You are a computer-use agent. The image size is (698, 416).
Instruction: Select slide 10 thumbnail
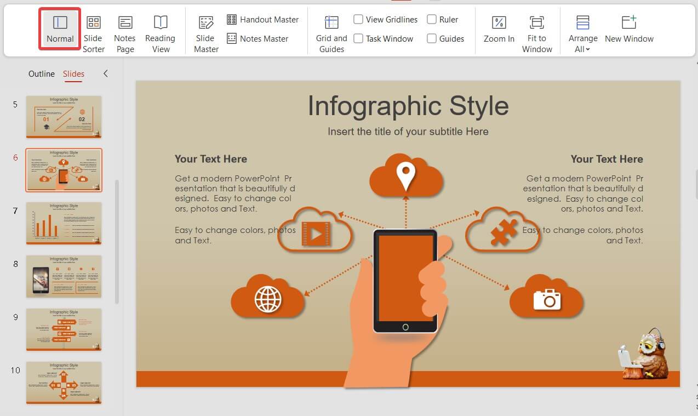pyautogui.click(x=64, y=383)
